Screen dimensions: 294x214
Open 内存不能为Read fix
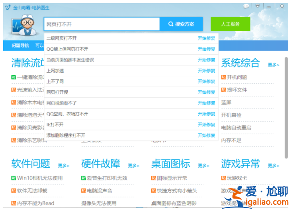36,203
